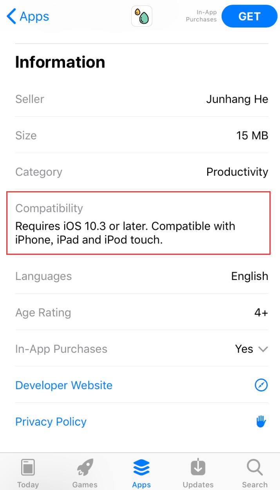280x490 pixels.
Task: Open Developer Website using the compass icon
Action: pos(261,385)
